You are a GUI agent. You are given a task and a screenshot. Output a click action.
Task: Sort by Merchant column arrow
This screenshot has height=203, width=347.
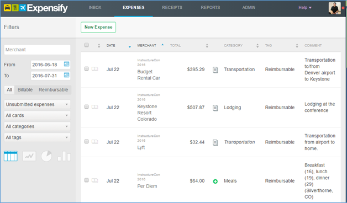162,45
